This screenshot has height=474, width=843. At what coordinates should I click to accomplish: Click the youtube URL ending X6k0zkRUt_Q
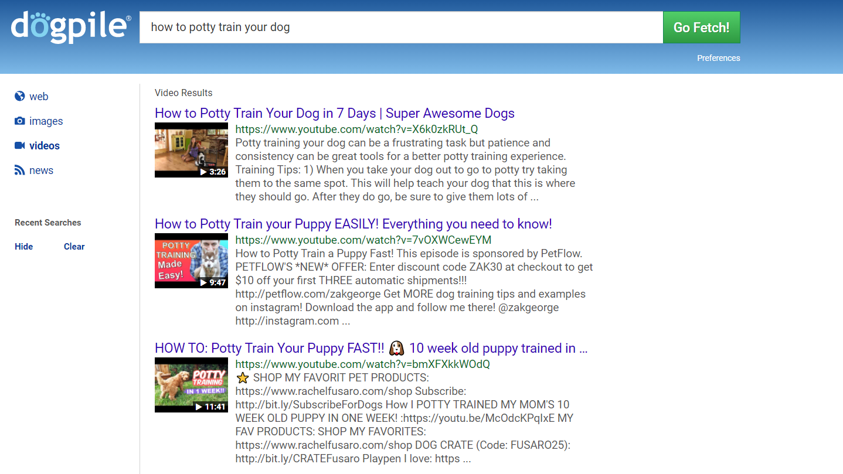click(356, 129)
